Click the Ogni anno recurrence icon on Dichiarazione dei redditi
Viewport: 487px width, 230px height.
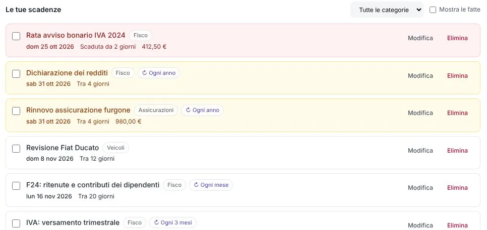click(144, 73)
